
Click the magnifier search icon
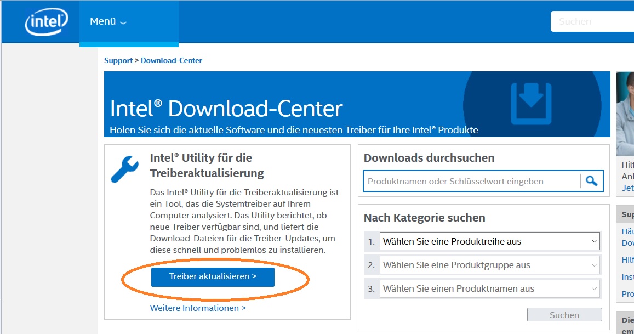pyautogui.click(x=592, y=181)
